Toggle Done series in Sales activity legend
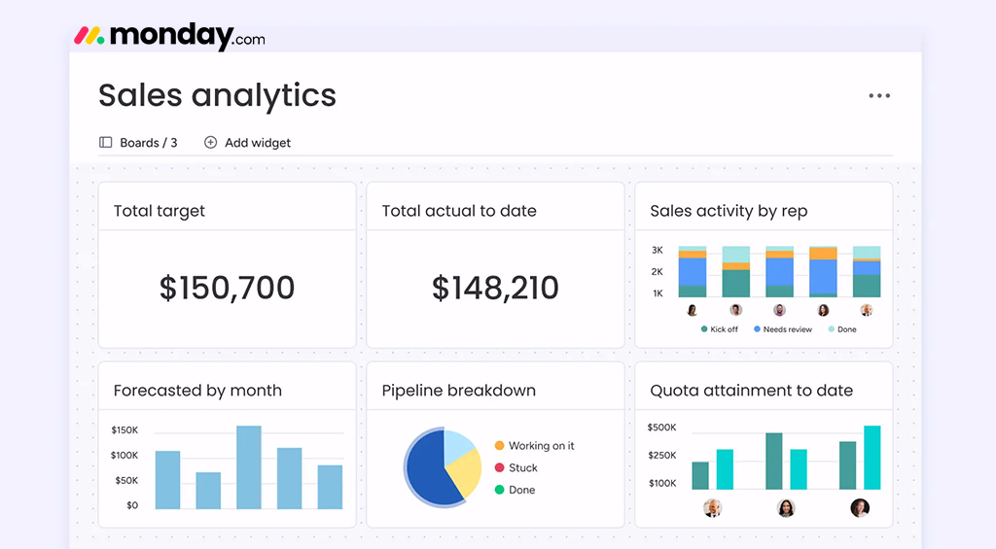The image size is (996, 549). coord(841,329)
